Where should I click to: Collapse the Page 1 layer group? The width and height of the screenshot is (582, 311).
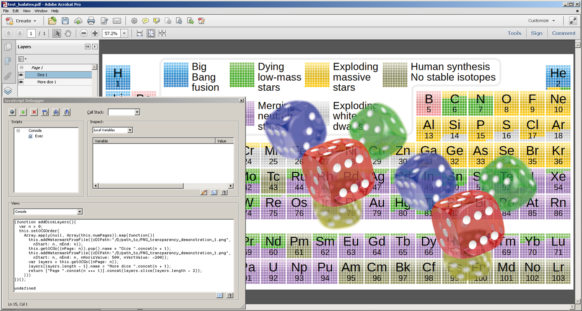tap(22, 67)
